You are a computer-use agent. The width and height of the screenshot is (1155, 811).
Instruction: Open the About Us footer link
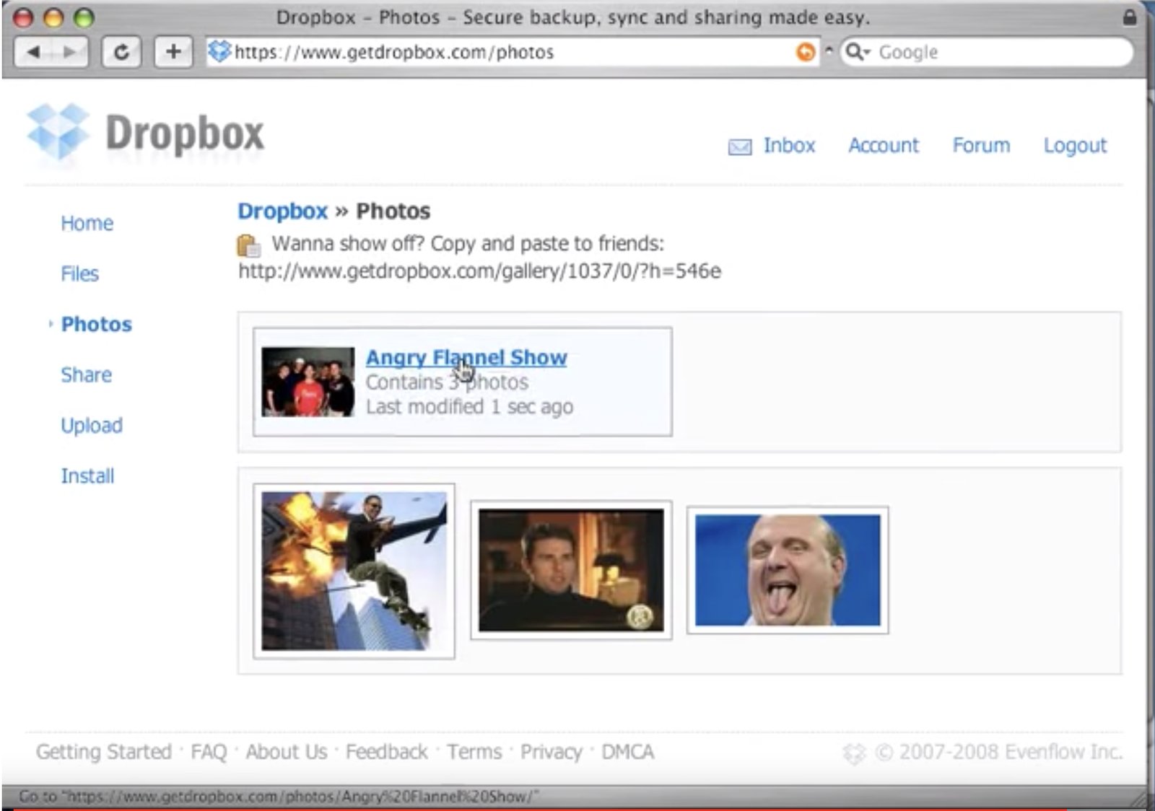pos(286,752)
